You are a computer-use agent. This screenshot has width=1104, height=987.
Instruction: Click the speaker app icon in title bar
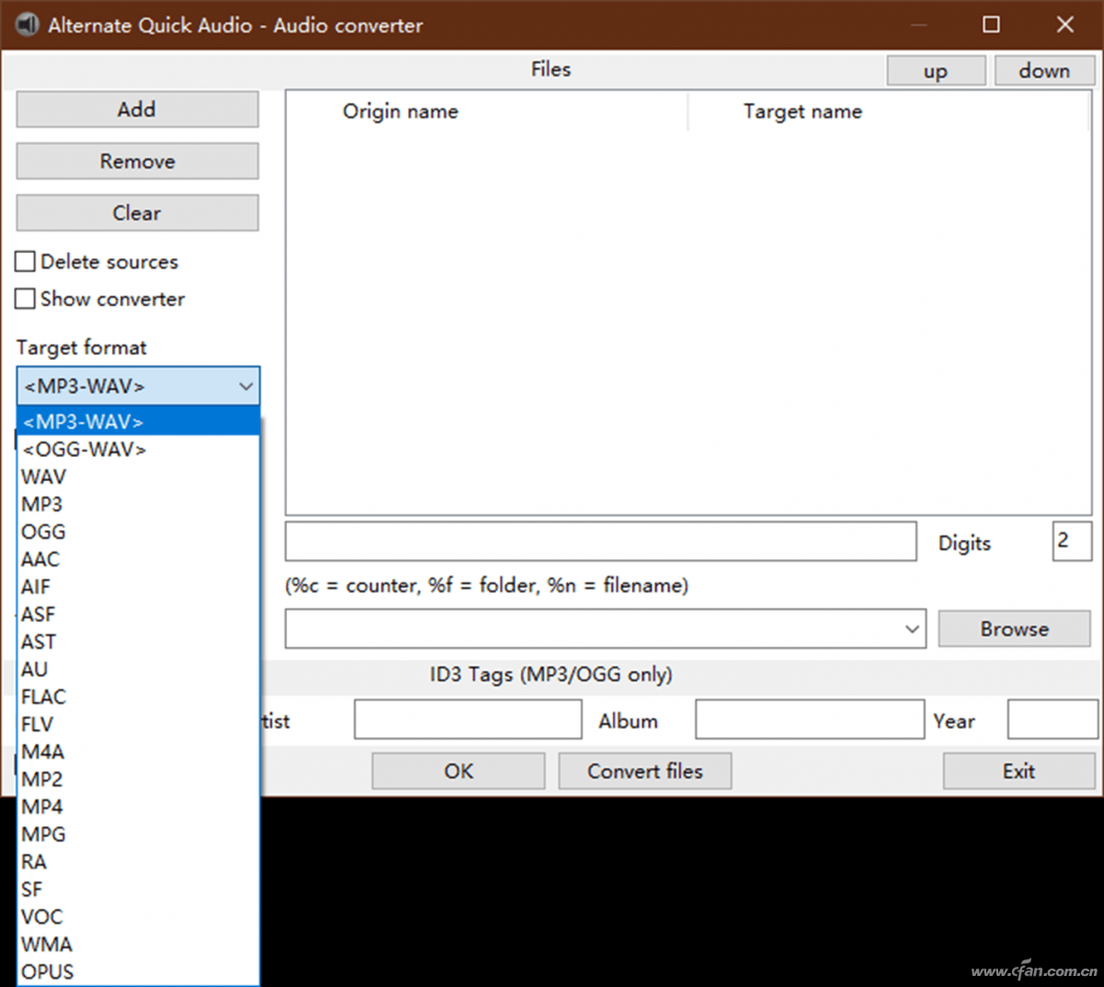coord(28,25)
